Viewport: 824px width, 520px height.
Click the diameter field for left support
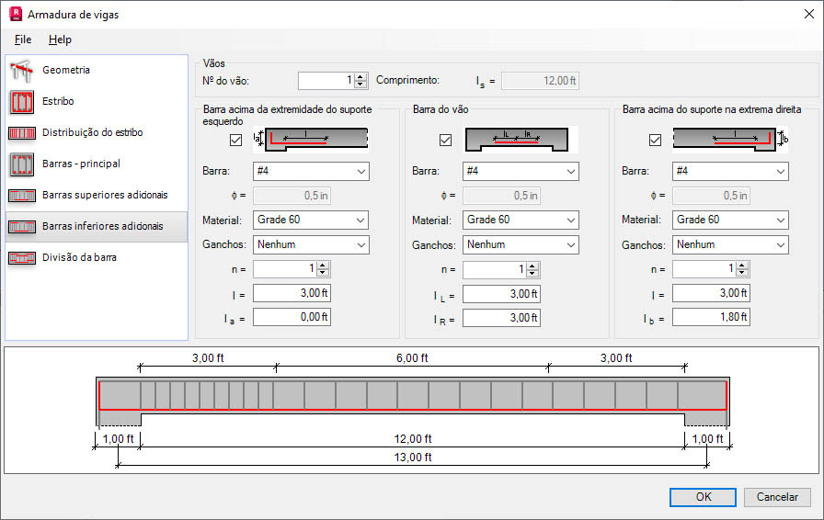click(292, 196)
